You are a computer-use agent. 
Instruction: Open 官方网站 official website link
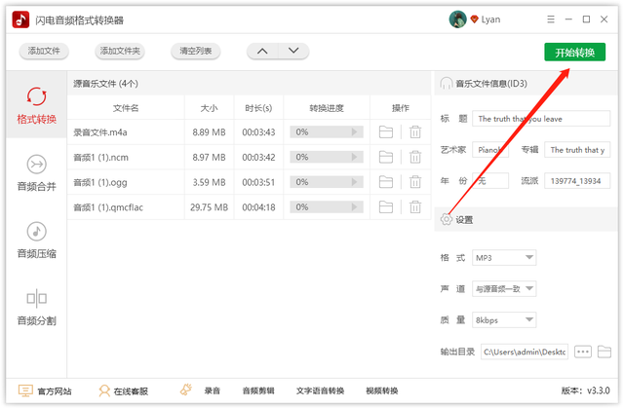[x=55, y=391]
